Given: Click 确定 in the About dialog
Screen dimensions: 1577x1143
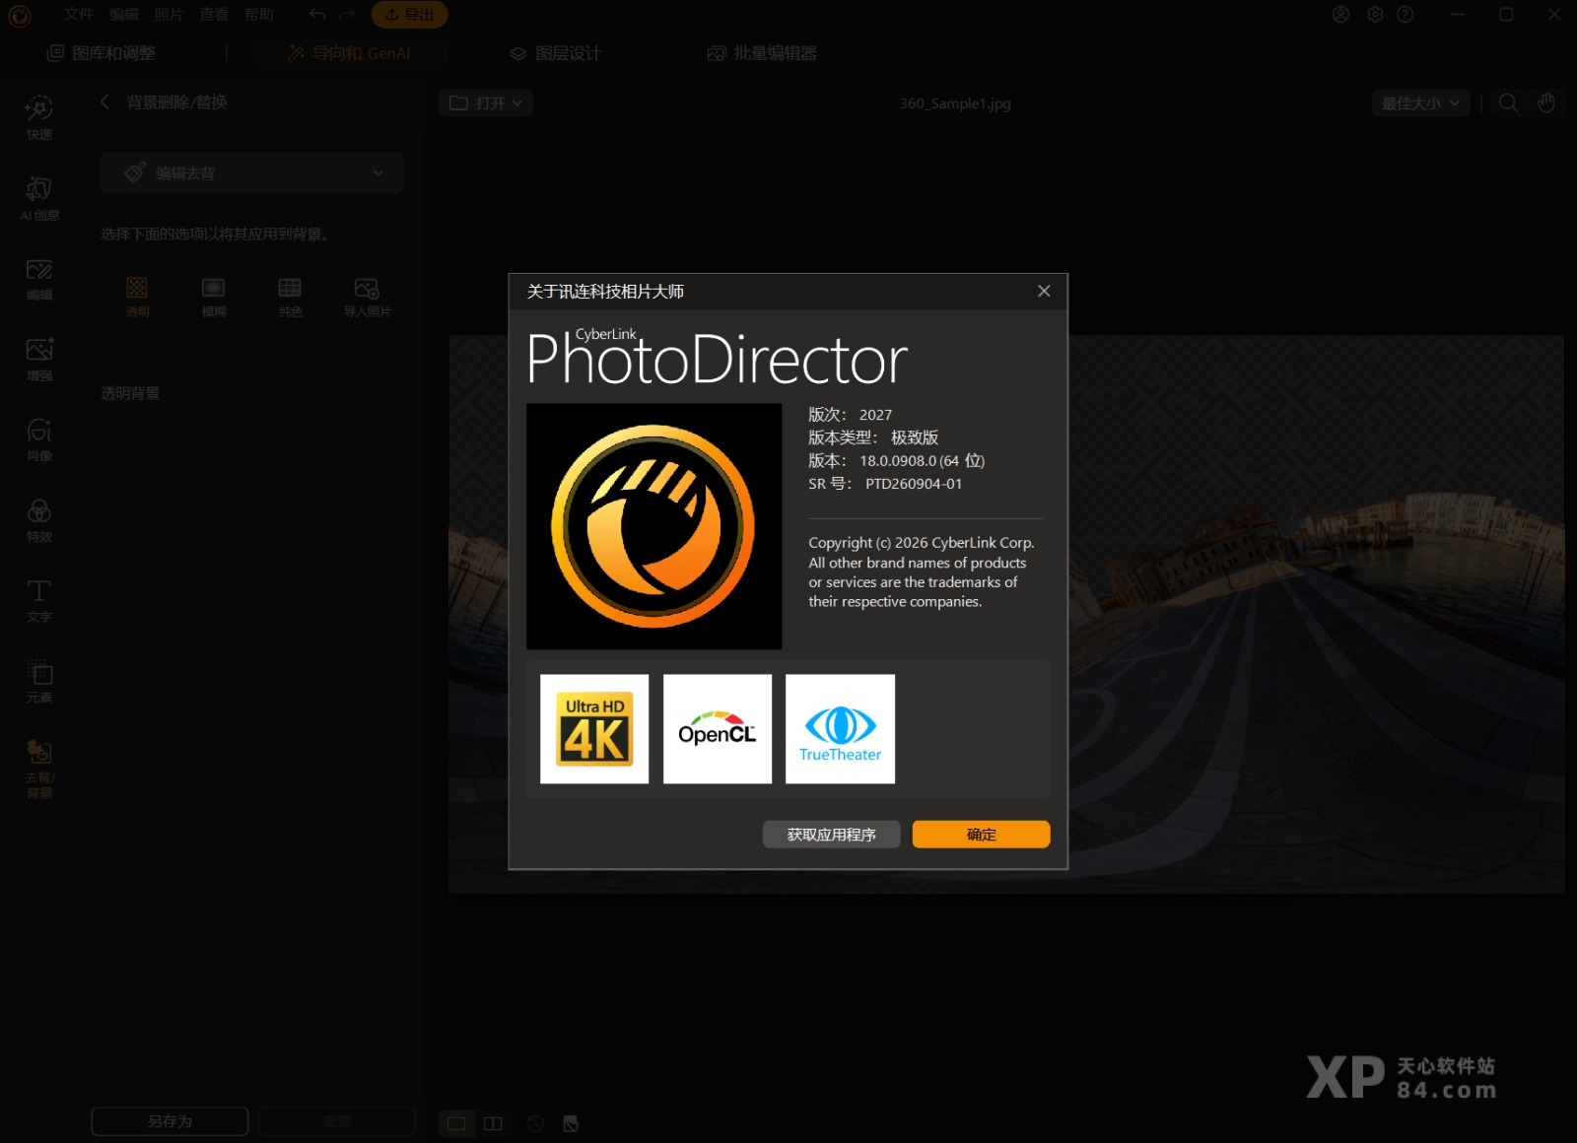Looking at the screenshot, I should pyautogui.click(x=981, y=835).
